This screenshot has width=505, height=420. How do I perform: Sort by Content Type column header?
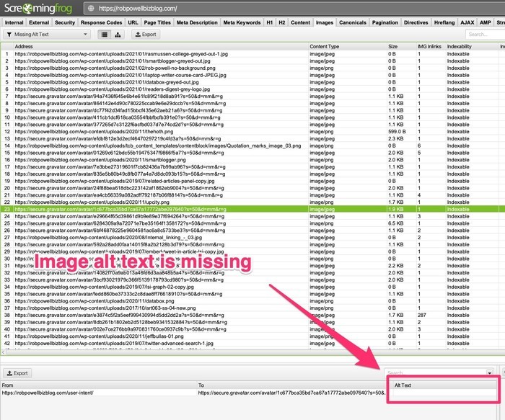pyautogui.click(x=348, y=46)
